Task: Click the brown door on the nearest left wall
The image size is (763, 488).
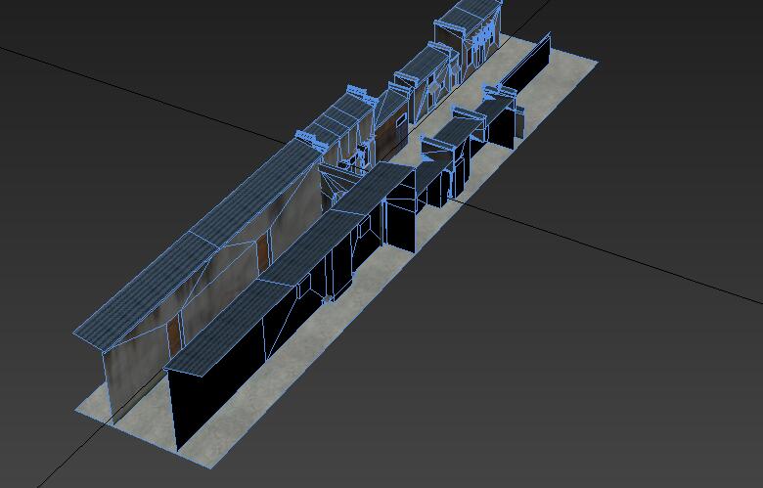Action: tap(174, 339)
